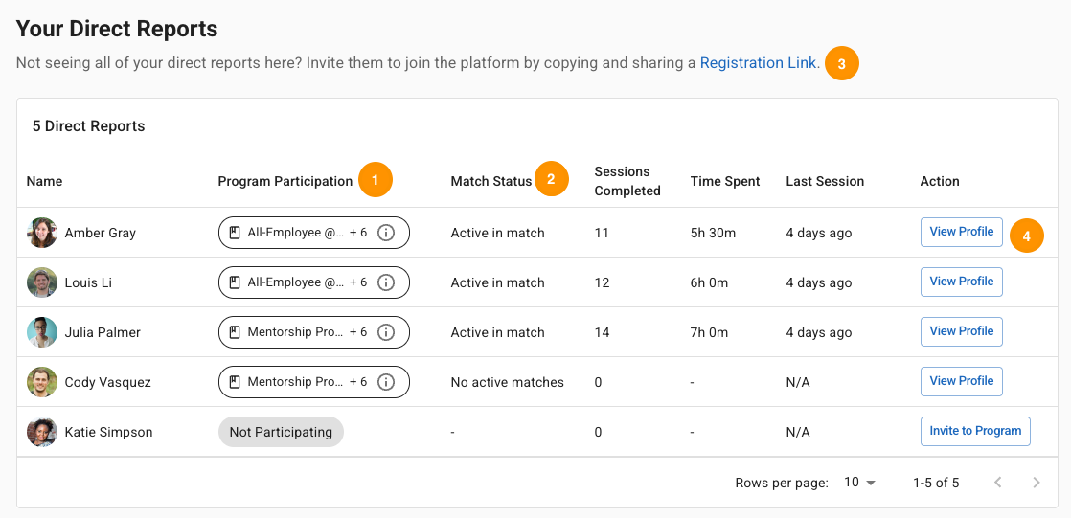
Task: Open the Rows per page dropdown
Action: point(860,483)
